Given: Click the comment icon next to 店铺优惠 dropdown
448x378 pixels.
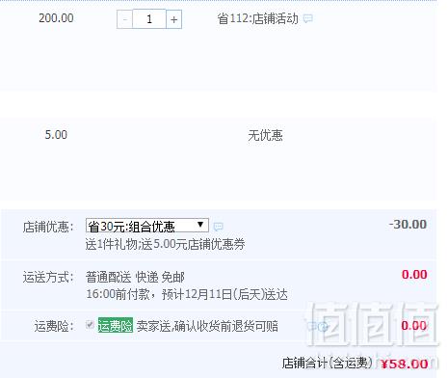Looking at the screenshot, I should (219, 227).
